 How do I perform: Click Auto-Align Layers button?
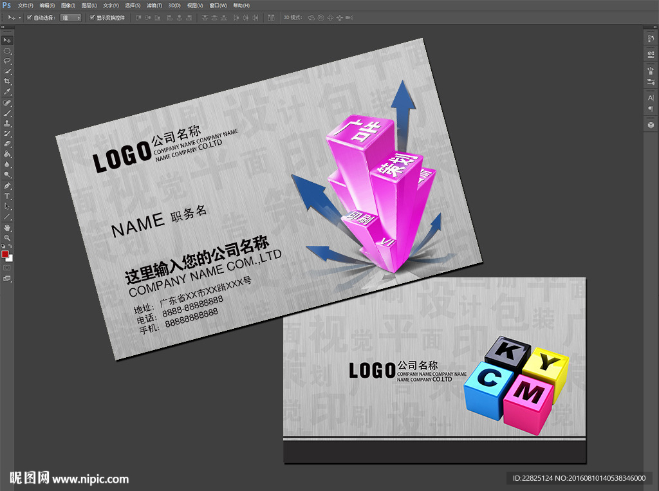272,17
